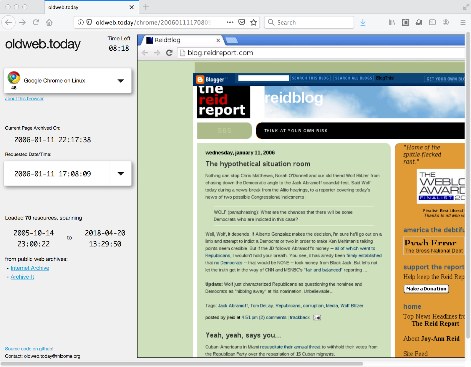Close the ReidBlog tab in emulated Chrome
The width and height of the screenshot is (471, 367).
(218, 40)
